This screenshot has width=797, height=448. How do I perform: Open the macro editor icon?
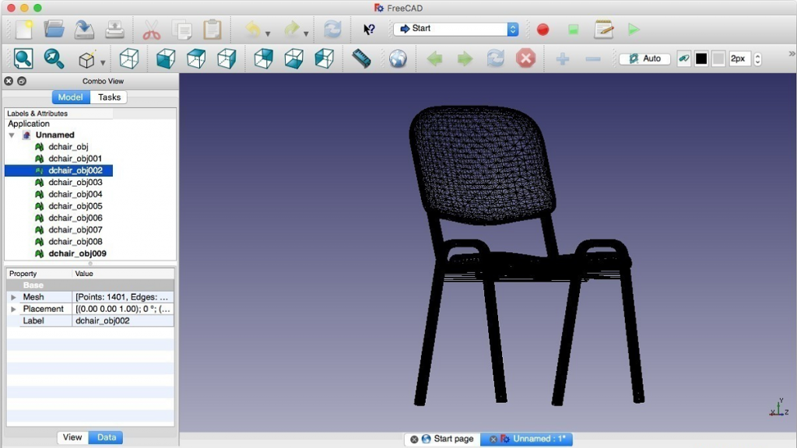[604, 29]
